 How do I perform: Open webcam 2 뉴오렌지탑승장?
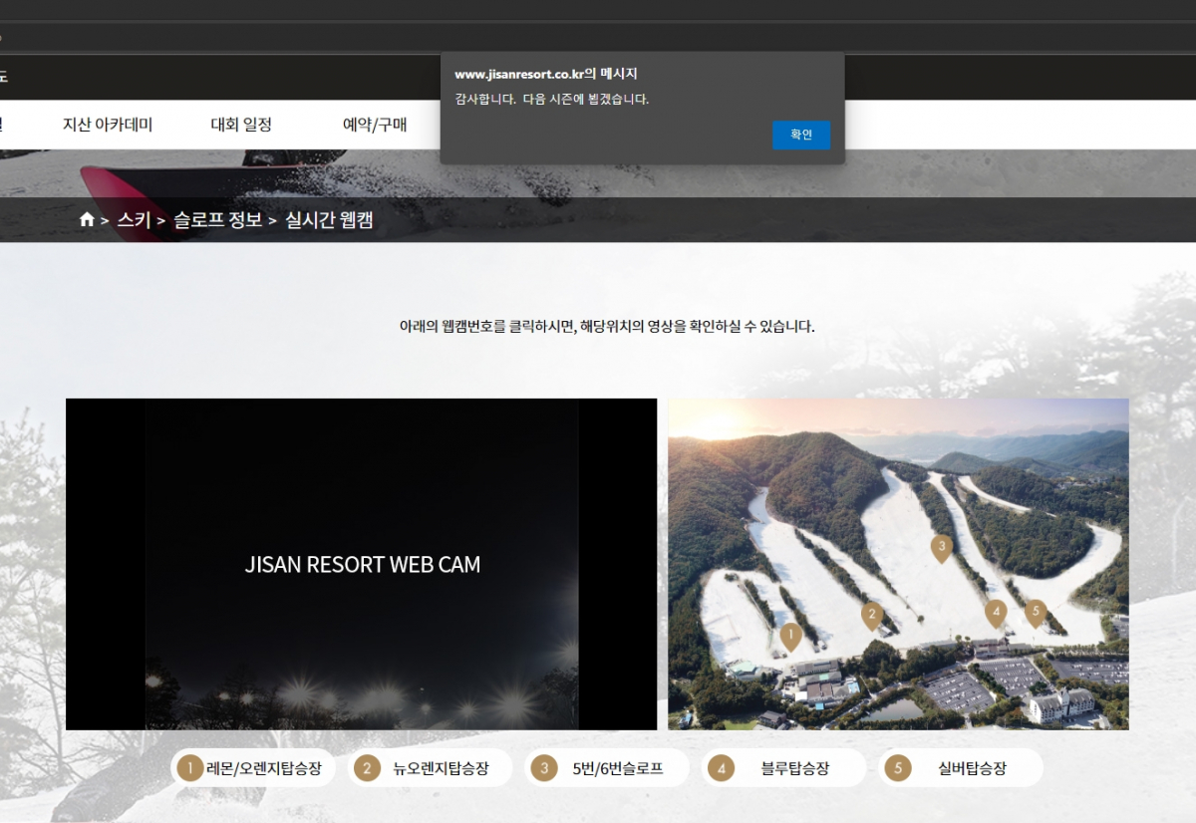pyautogui.click(x=430, y=768)
